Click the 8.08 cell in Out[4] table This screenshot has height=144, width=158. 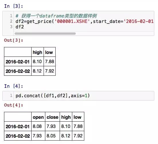coord(38,127)
